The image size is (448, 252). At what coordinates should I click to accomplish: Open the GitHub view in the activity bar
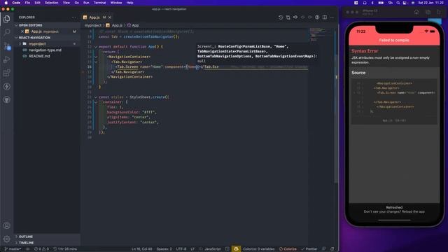7,99
